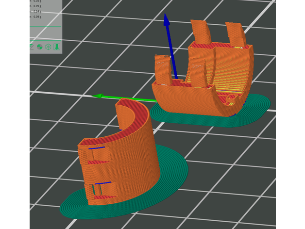Click the 0.14 g legend row
The width and height of the screenshot is (305, 229).
pyautogui.click(x=38, y=12)
